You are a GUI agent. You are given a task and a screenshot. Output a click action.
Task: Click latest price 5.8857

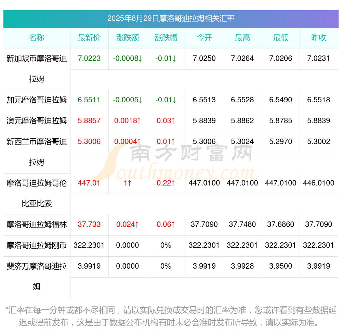pos(89,121)
